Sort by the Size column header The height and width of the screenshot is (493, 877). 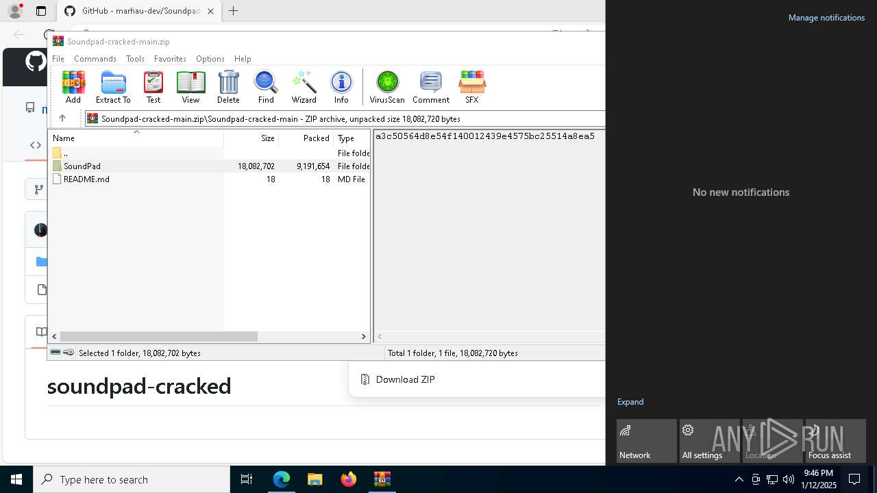coord(251,138)
